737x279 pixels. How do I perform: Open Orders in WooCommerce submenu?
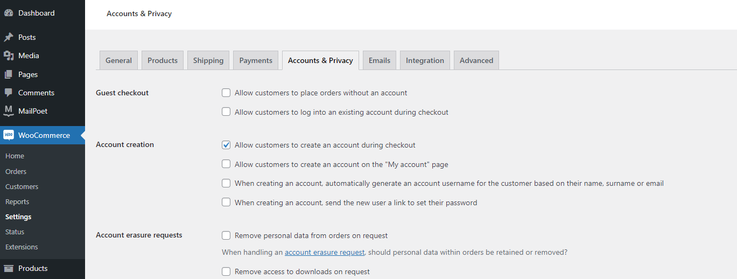tap(16, 171)
